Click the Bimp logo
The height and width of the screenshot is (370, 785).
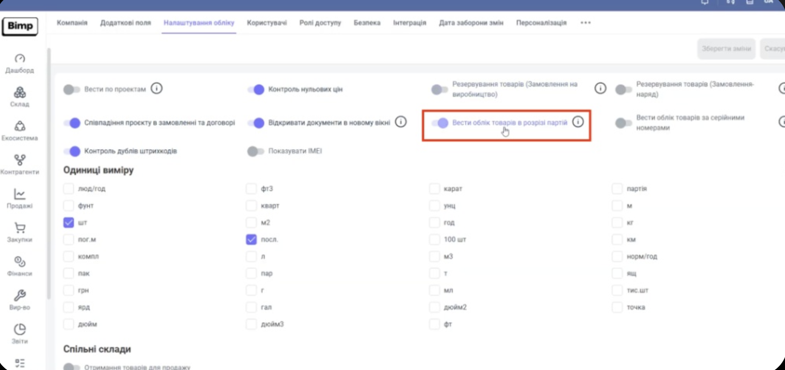click(20, 26)
